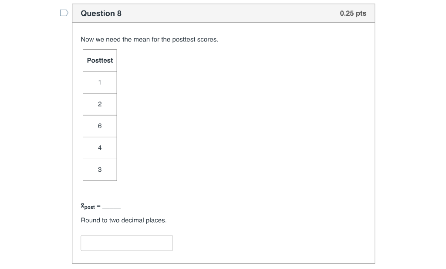
Task: Select the 0.25 pts label
Action: [353, 13]
